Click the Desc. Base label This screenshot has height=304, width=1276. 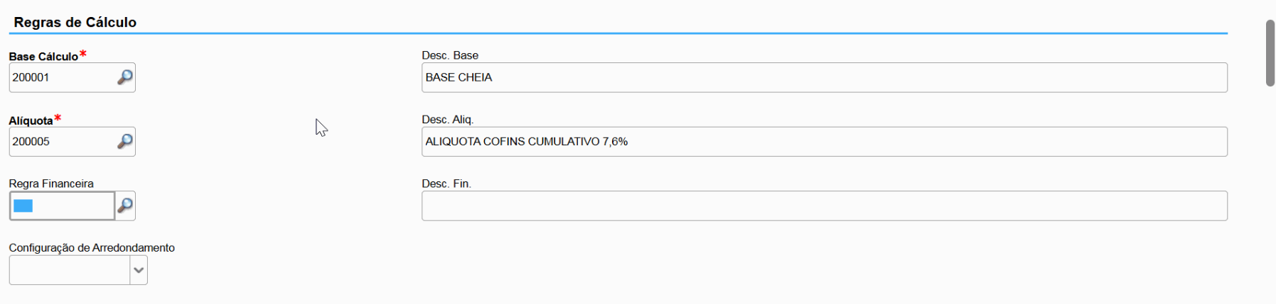click(450, 55)
